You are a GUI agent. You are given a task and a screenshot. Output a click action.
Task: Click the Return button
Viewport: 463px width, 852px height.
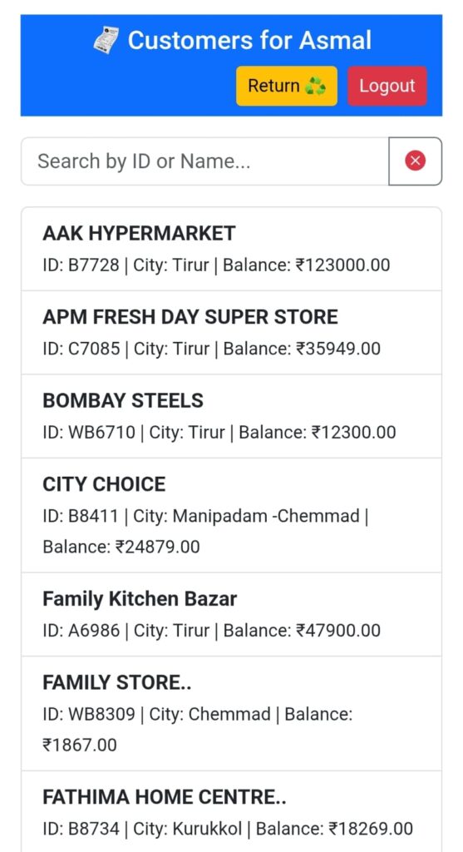coord(287,86)
